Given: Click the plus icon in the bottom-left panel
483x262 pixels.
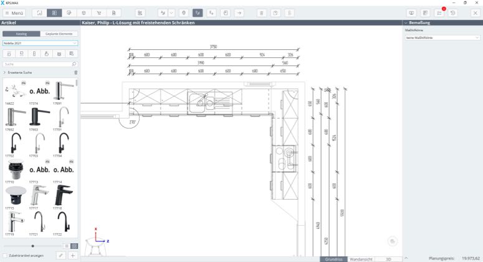Looking at the screenshot, I should pos(72,255).
